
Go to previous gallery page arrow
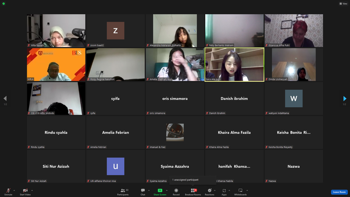pos(5,99)
